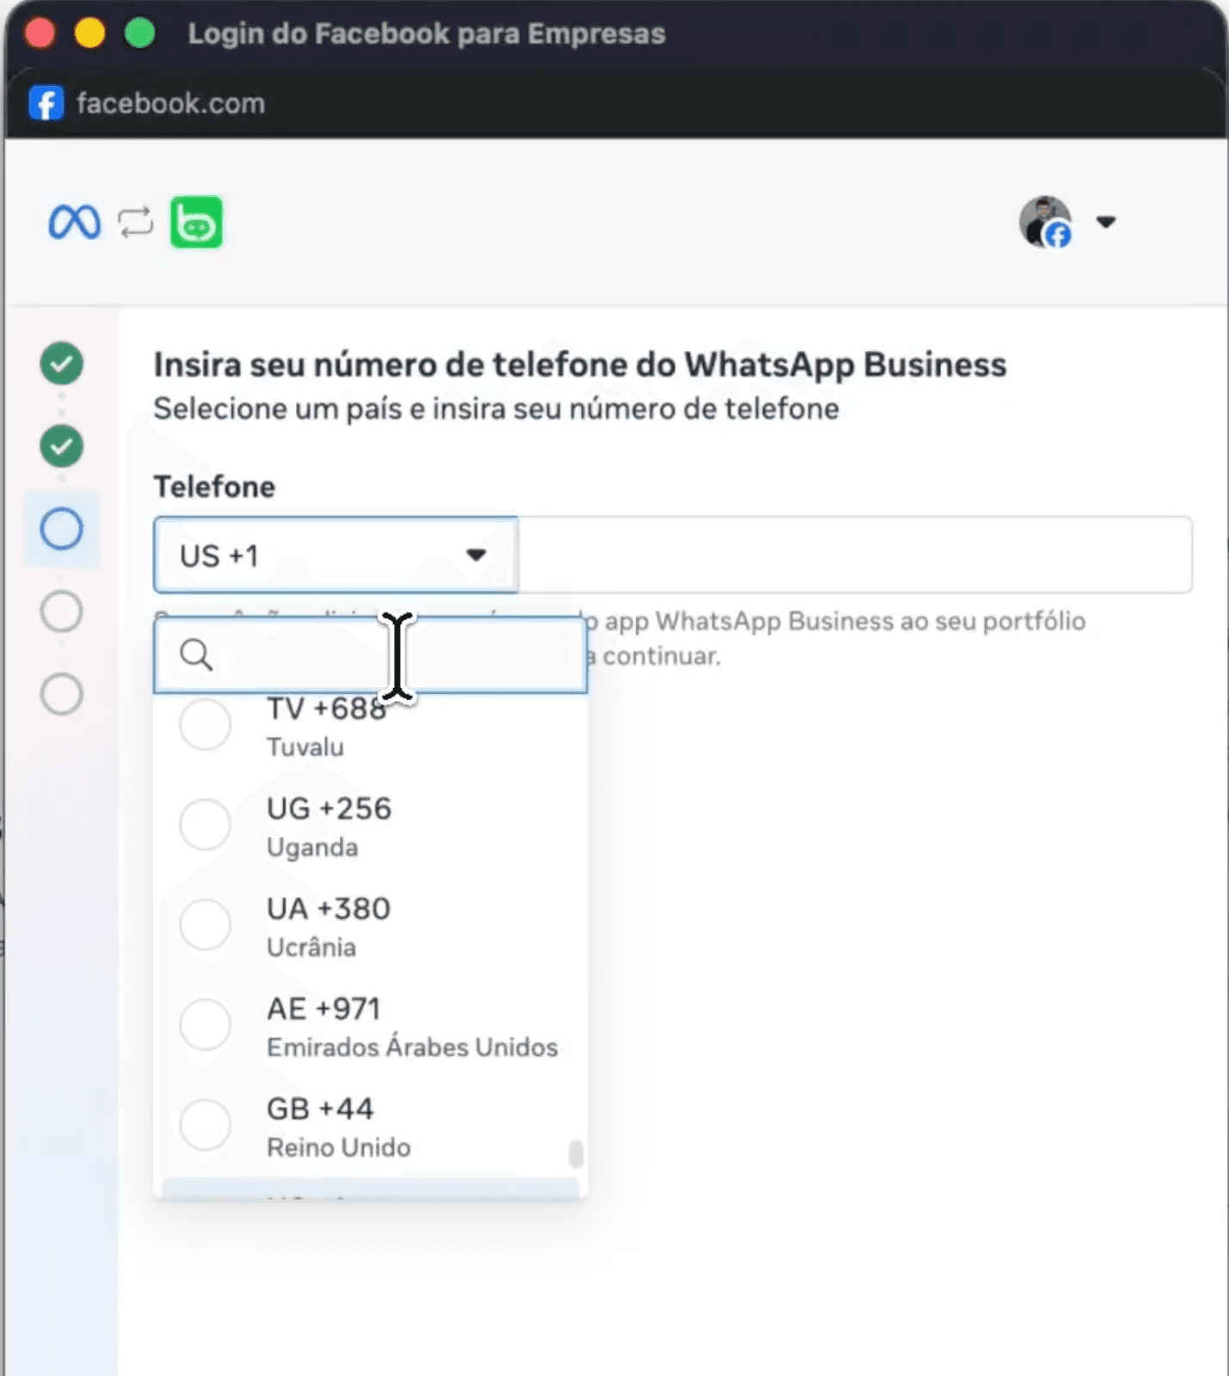Select the Tuvalu TV +688 radio button
The width and height of the screenshot is (1229, 1376).
(x=205, y=724)
